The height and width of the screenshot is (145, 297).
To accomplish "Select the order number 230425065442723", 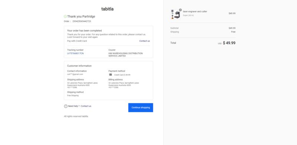I will [82, 21].
